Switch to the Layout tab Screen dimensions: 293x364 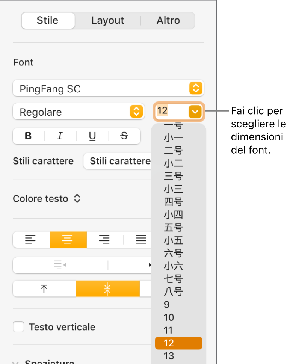[107, 20]
